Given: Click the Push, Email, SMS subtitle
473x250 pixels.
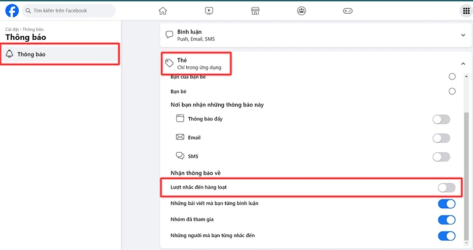Looking at the screenshot, I should coord(196,39).
